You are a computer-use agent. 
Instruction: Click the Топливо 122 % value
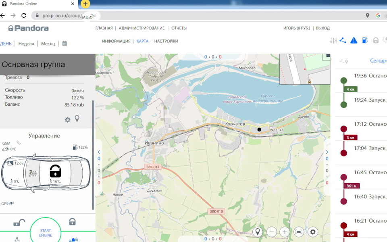(77, 98)
